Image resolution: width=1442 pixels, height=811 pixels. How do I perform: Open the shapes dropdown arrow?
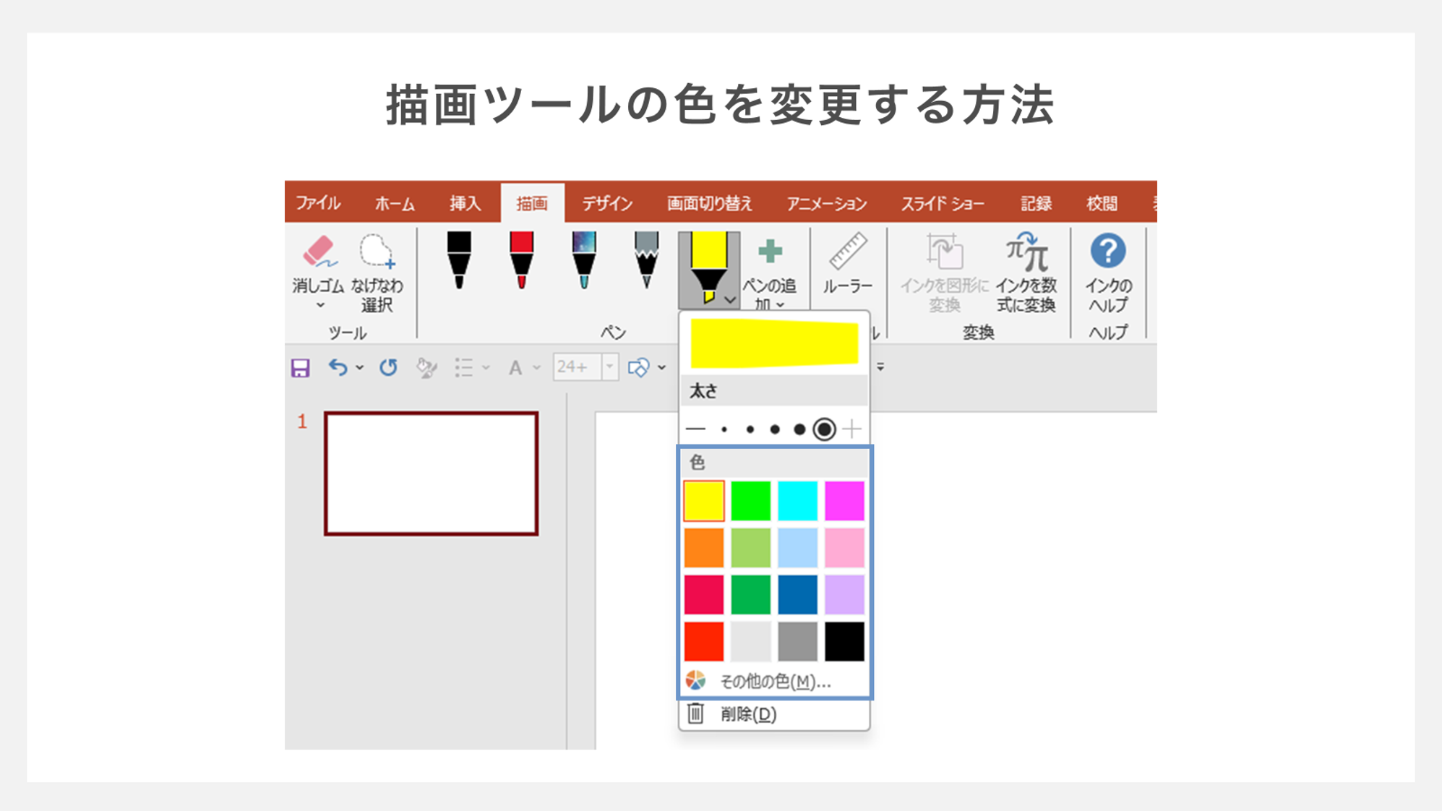[x=661, y=368]
